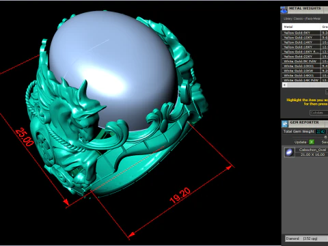Click the Metal column header
Viewport: 328px width, 246px height.
click(301, 27)
